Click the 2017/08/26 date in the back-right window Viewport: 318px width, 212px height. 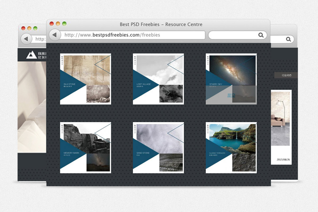[x=283, y=160]
